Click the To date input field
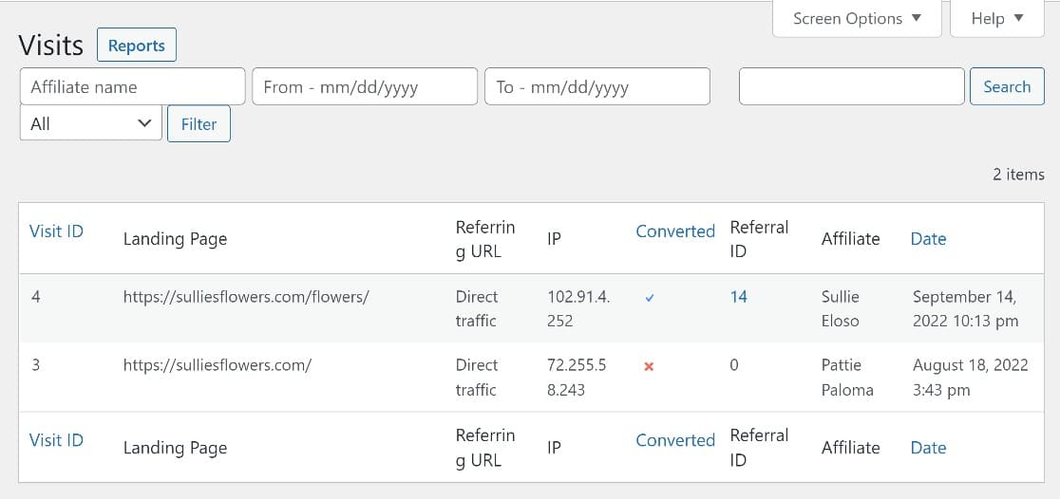Image resolution: width=1060 pixels, height=499 pixels. 596,86
